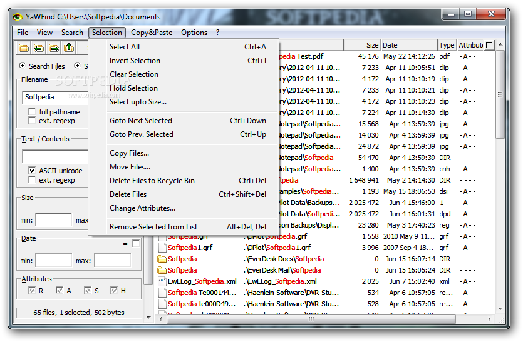Image resolution: width=523 pixels, height=342 pixels.
Task: Choose Select All from menu
Action: (x=184, y=47)
